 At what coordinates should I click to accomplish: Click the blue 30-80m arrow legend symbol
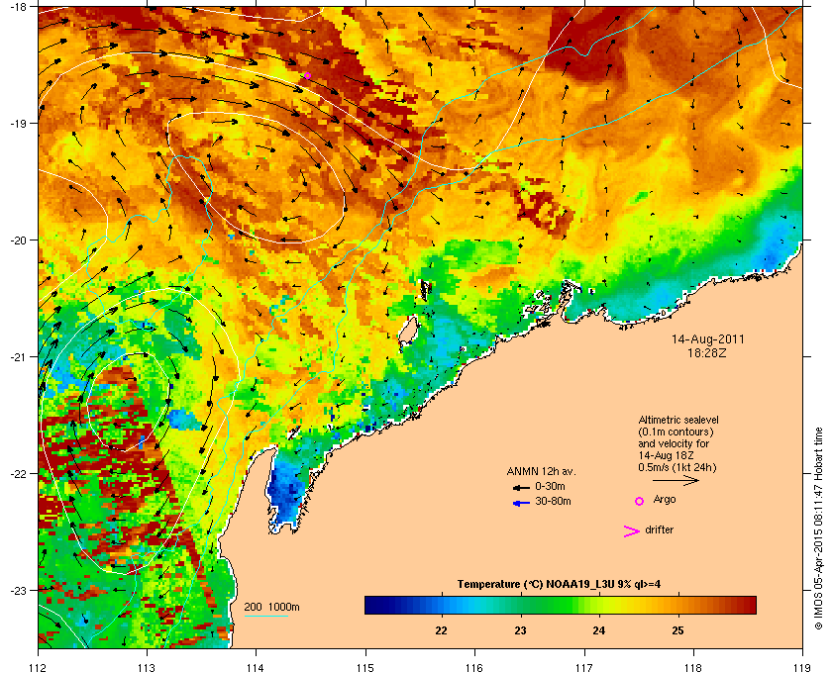(x=522, y=503)
